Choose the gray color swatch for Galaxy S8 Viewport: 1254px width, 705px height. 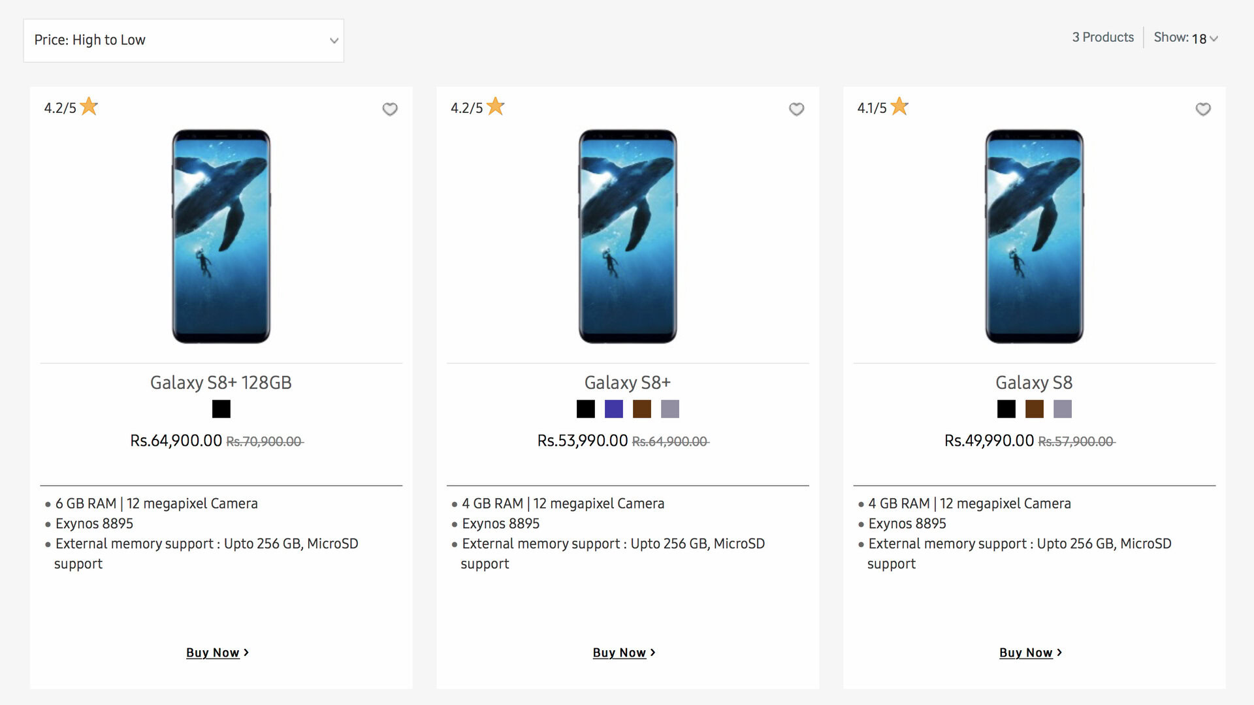pyautogui.click(x=1063, y=409)
